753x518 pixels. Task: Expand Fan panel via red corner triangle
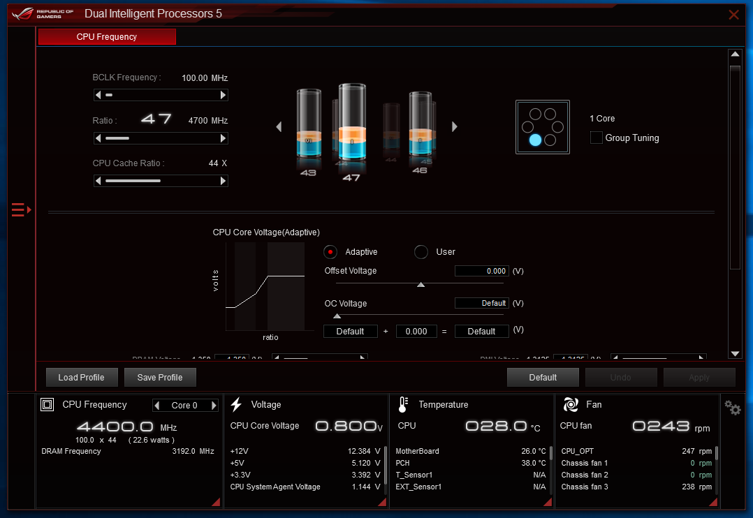713,502
